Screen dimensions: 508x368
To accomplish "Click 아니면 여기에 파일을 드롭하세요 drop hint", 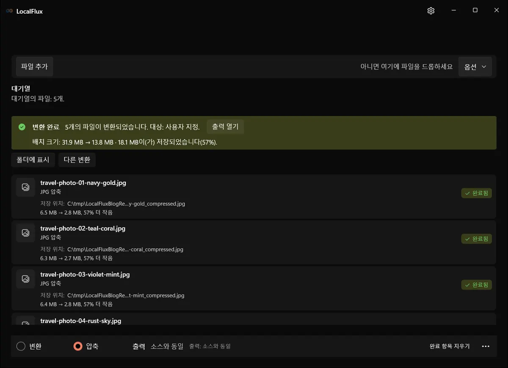I will pos(406,66).
